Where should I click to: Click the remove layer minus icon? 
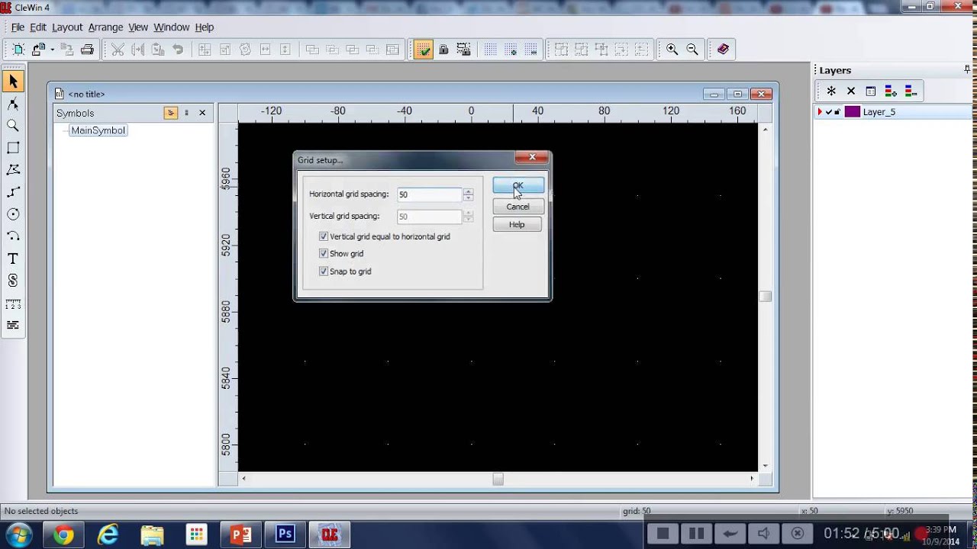[x=911, y=91]
